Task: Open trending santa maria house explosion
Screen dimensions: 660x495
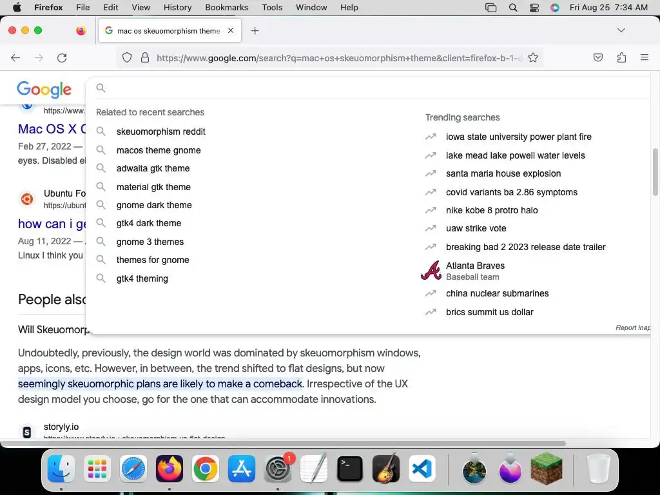Action: (x=503, y=173)
